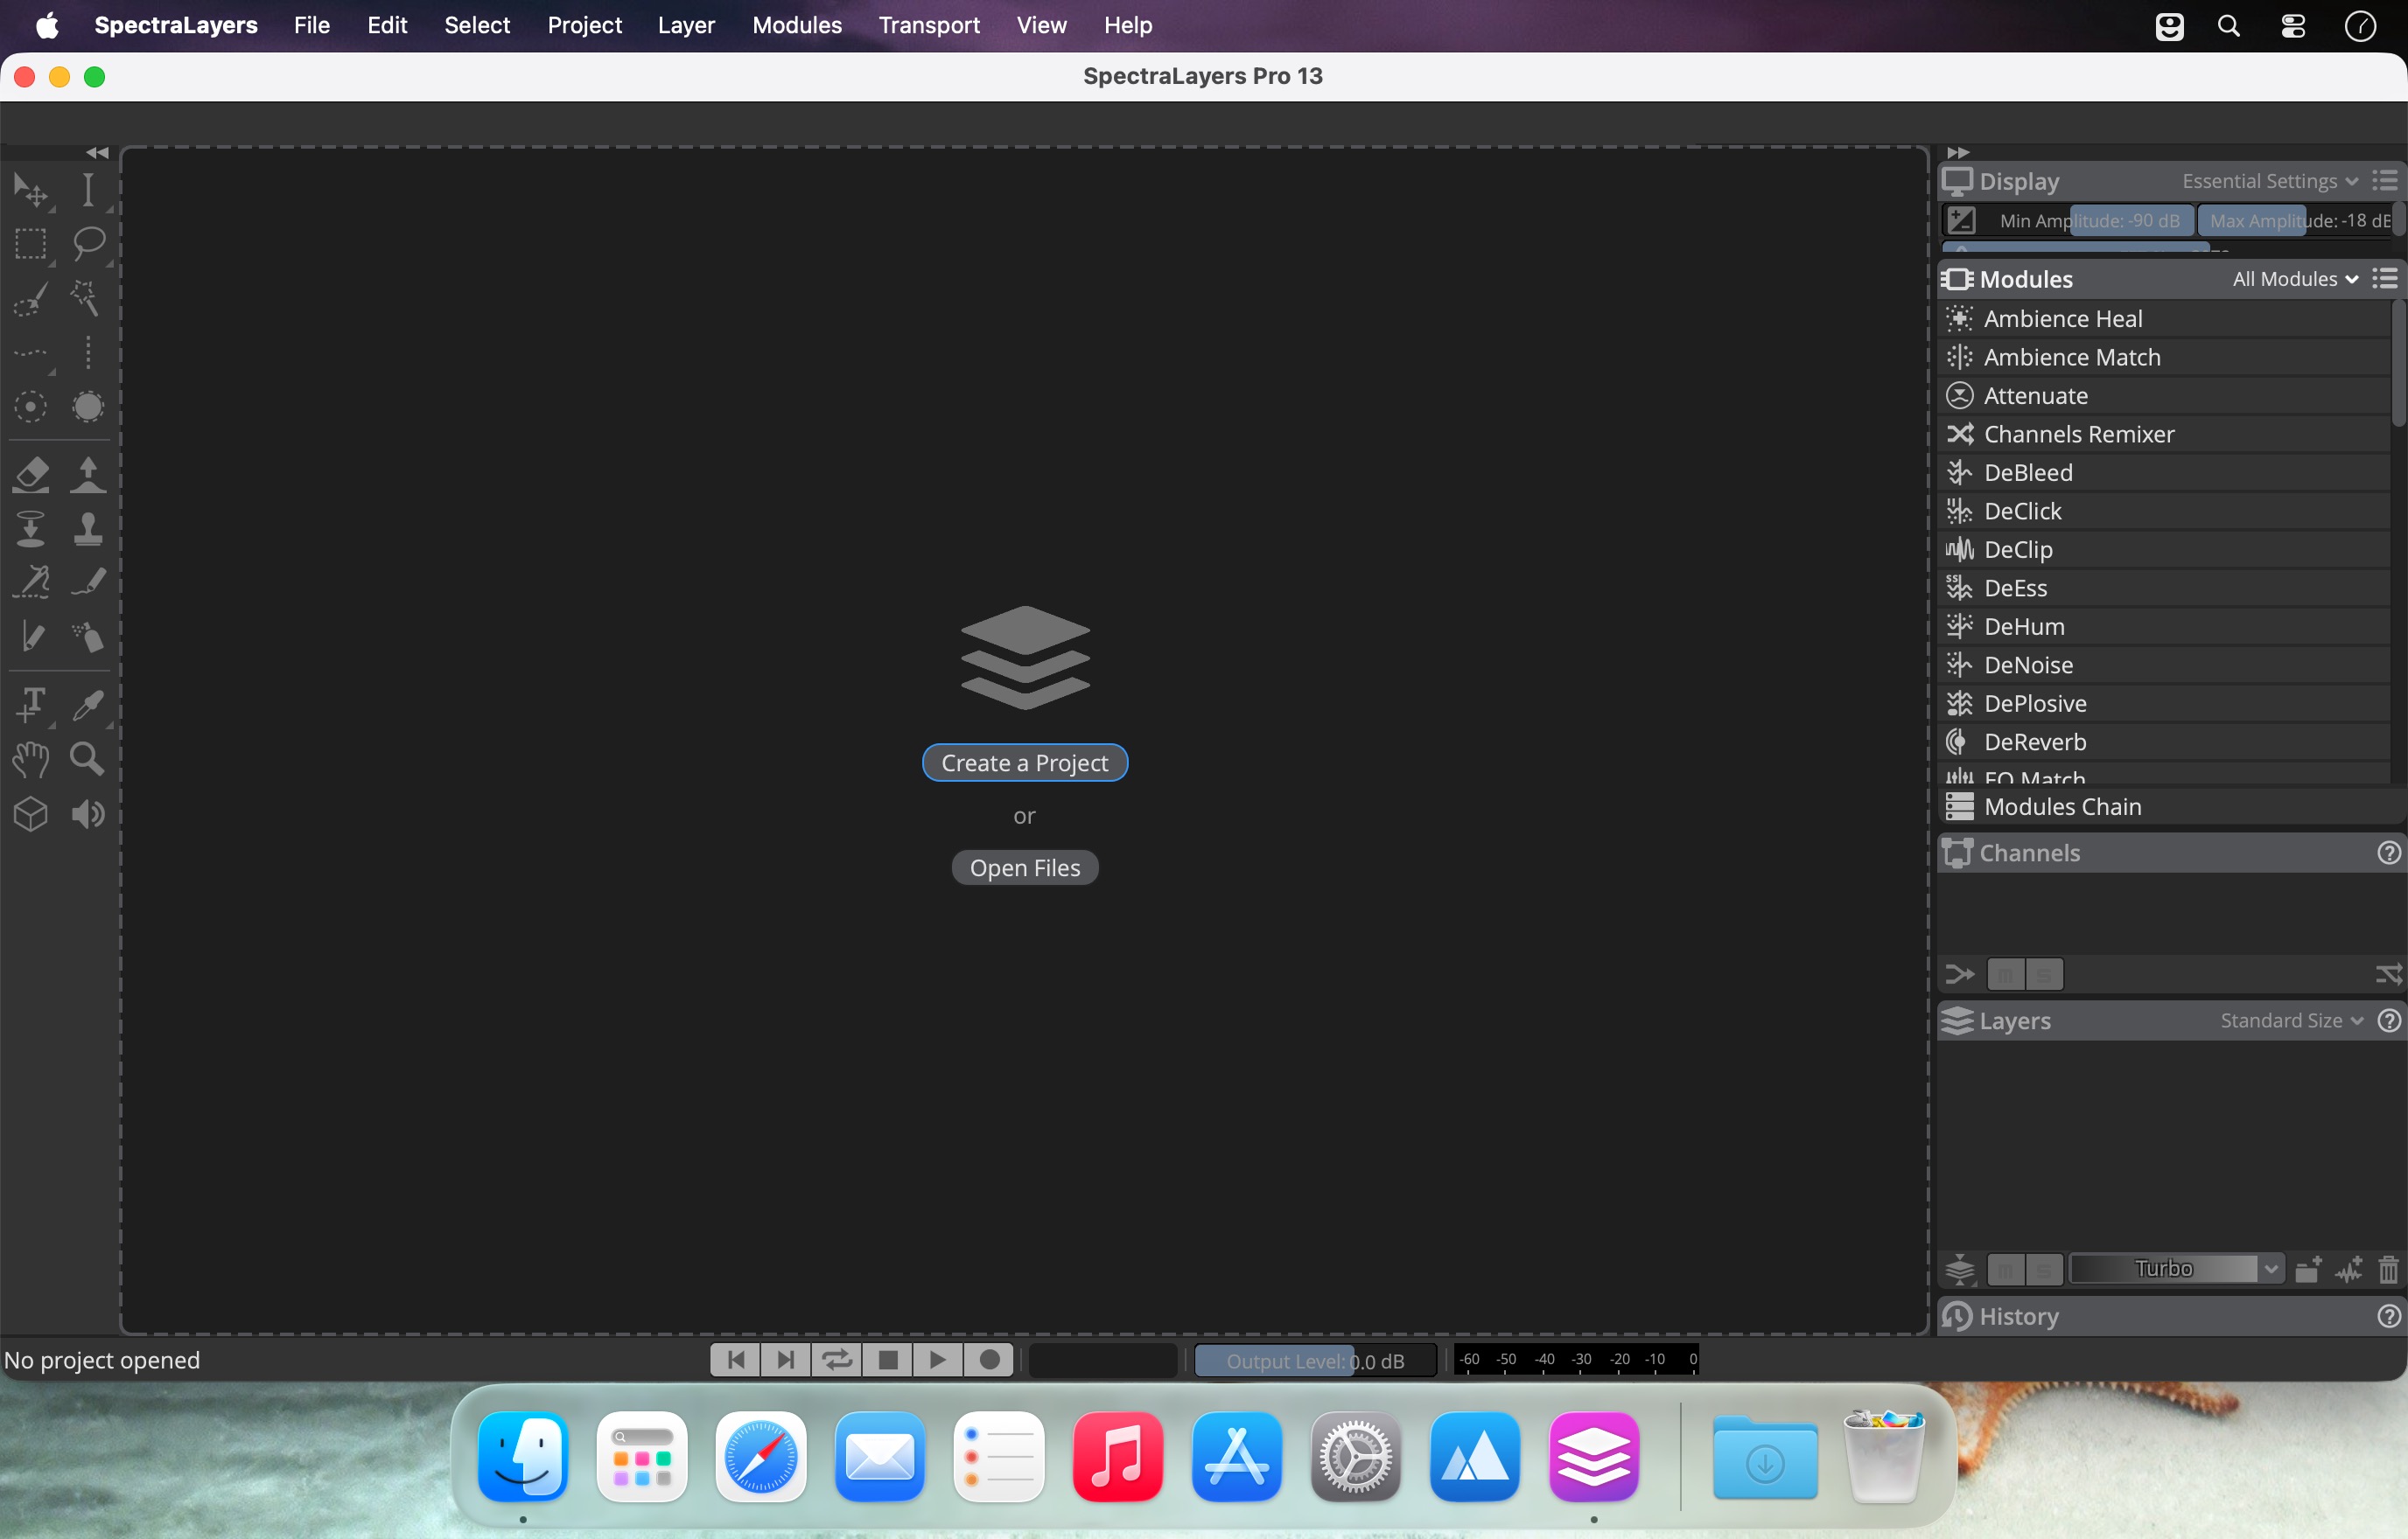Toggle the record button in transport

(989, 1360)
